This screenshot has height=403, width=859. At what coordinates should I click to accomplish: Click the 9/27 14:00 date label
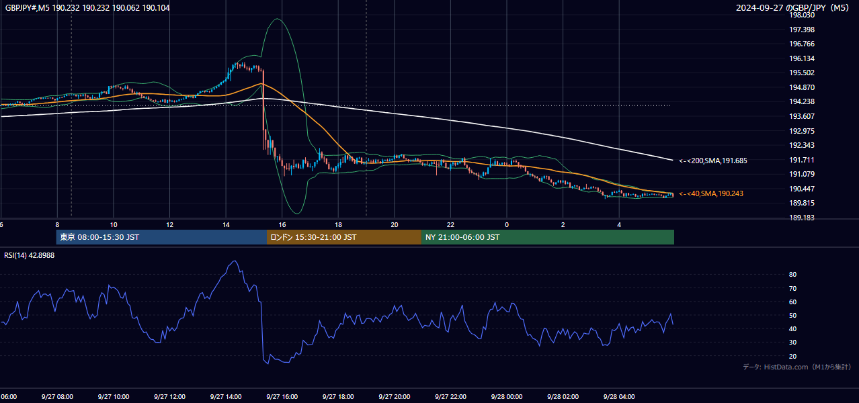click(226, 397)
